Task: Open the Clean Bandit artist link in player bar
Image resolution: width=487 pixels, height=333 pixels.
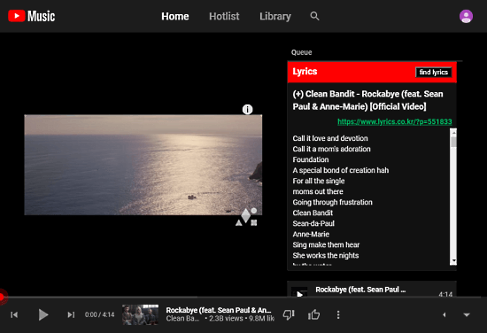Action: tap(182, 319)
